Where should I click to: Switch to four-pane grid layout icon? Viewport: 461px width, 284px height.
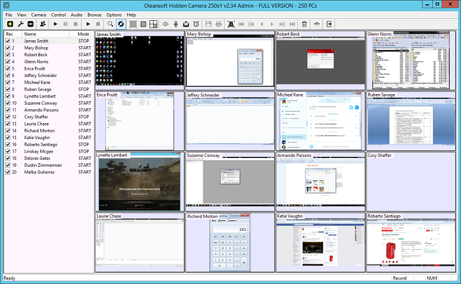click(x=153, y=24)
